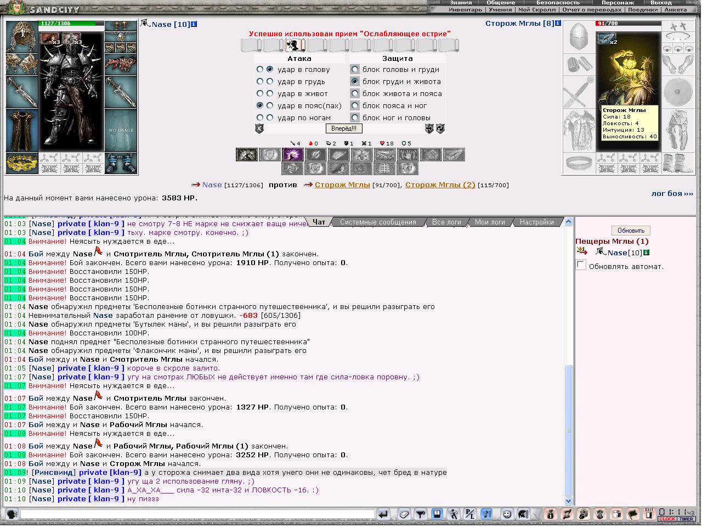Enable Обновлять автомат checkbox

click(581, 265)
